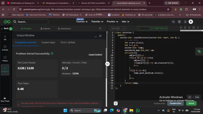Copy code using editor copy icon
Image resolution: width=203 pixels, height=114 pixels.
[181, 27]
